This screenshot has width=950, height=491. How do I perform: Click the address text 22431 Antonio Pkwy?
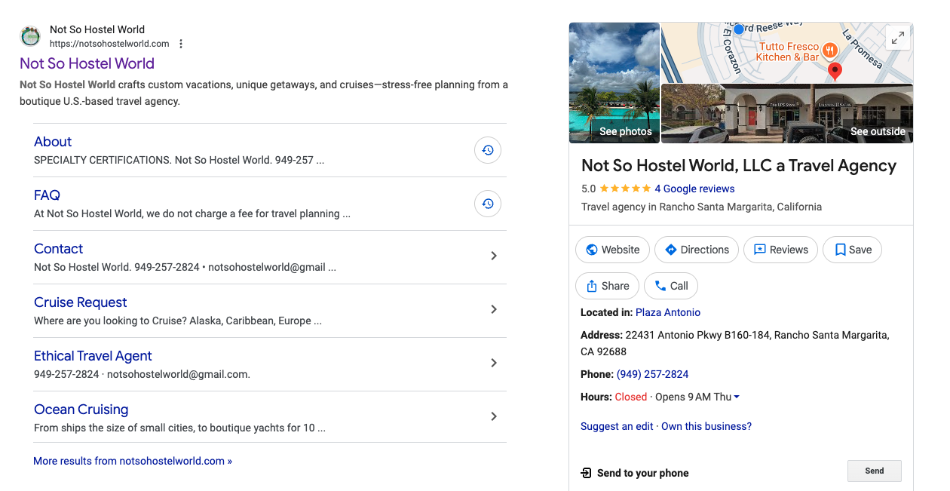735,343
